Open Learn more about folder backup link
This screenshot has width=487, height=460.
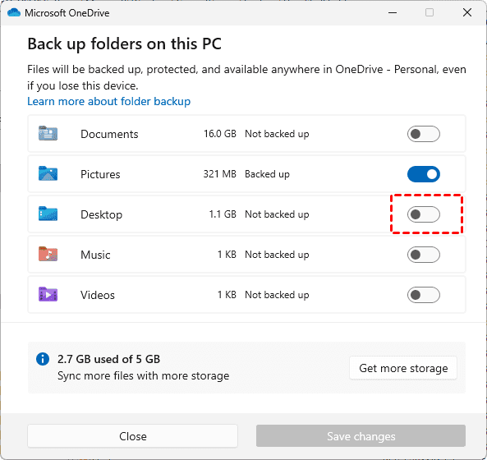pos(108,101)
